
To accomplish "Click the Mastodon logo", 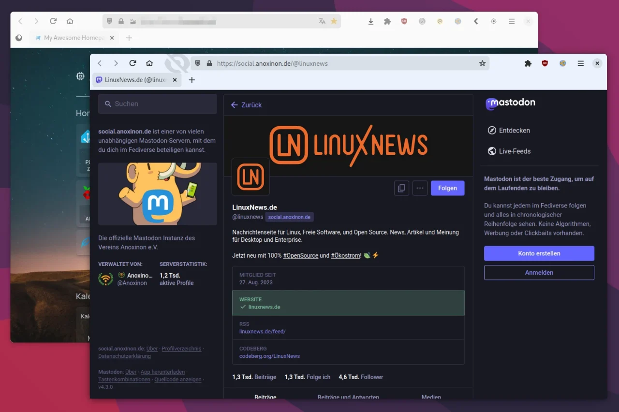I will pyautogui.click(x=511, y=103).
